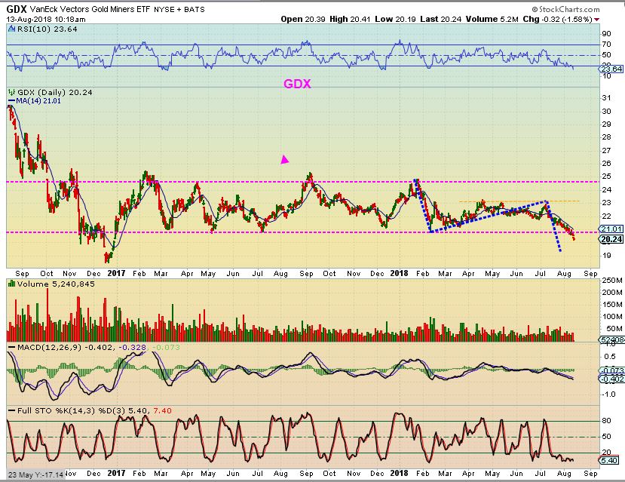Screen dimensions: 625x482
Task: Click the 19 label on the price axis
Action: 606,256
